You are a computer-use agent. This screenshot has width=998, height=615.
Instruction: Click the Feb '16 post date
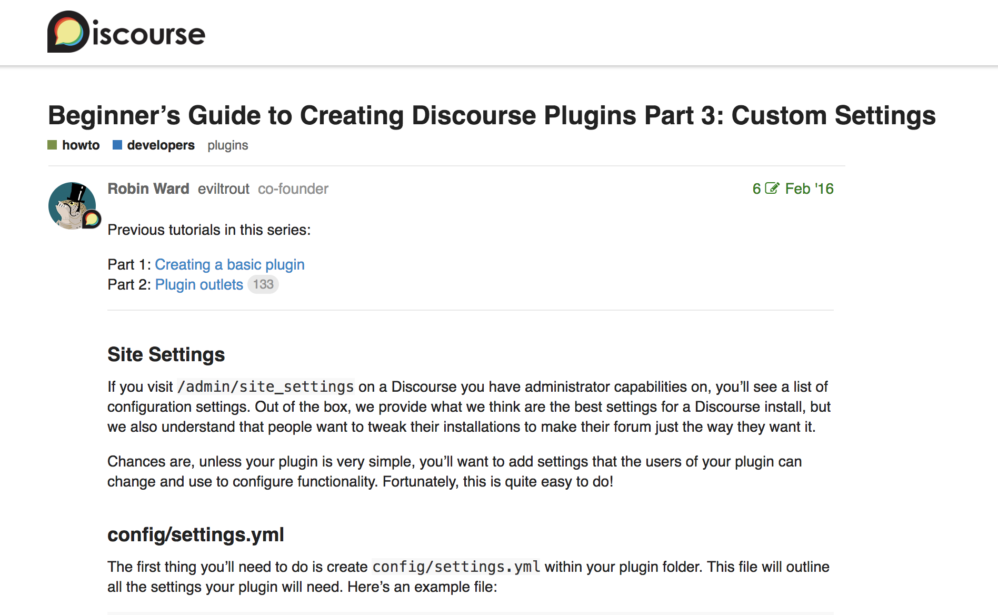pyautogui.click(x=809, y=189)
